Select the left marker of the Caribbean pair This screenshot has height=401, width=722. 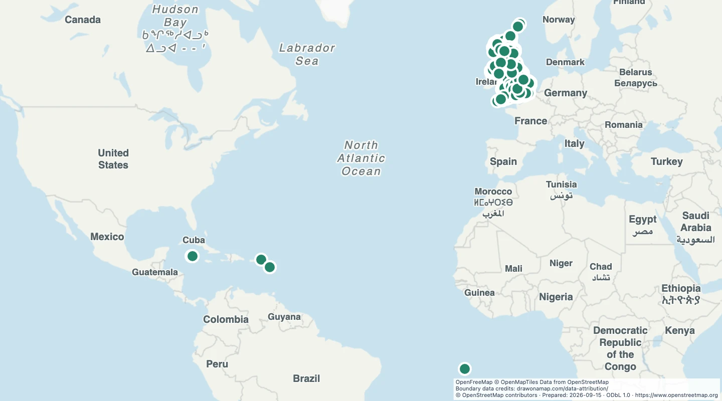pos(261,259)
